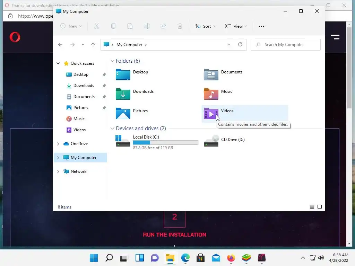Select OneDrive in the navigation pane
Screen dimensions: 355x266
79,144
